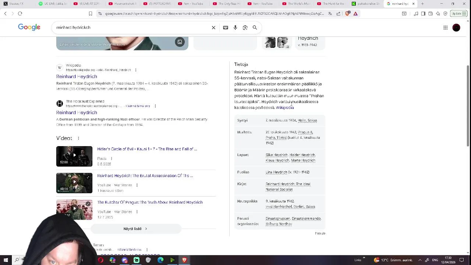Open the Google apps grid

445,28
